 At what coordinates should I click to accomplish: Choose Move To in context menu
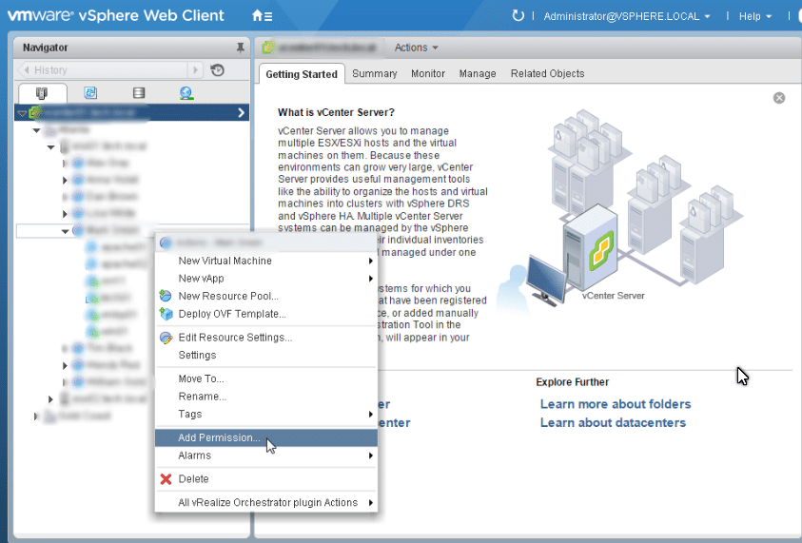[266, 378]
